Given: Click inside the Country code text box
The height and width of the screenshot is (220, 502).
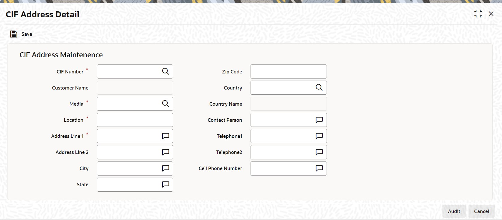Looking at the screenshot, I should click(282, 88).
